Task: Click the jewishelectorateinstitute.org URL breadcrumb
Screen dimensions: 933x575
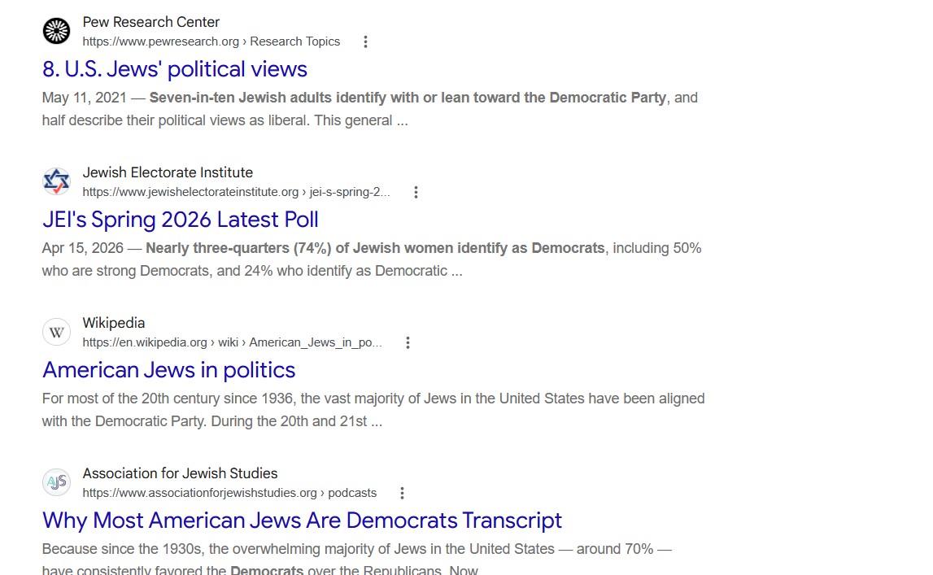Action: pos(236,192)
